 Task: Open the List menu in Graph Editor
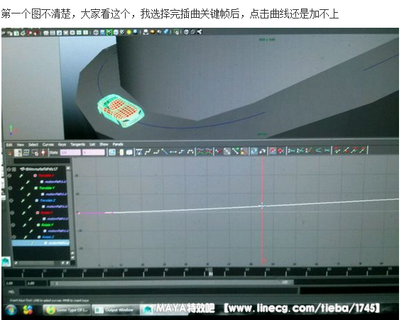pos(92,144)
